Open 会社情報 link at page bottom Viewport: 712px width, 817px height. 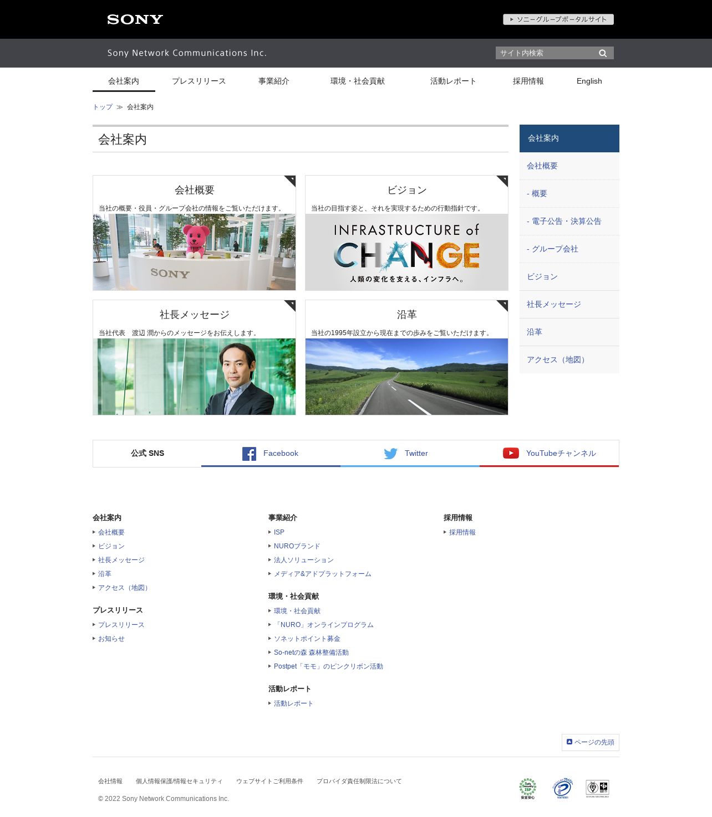coord(110,782)
